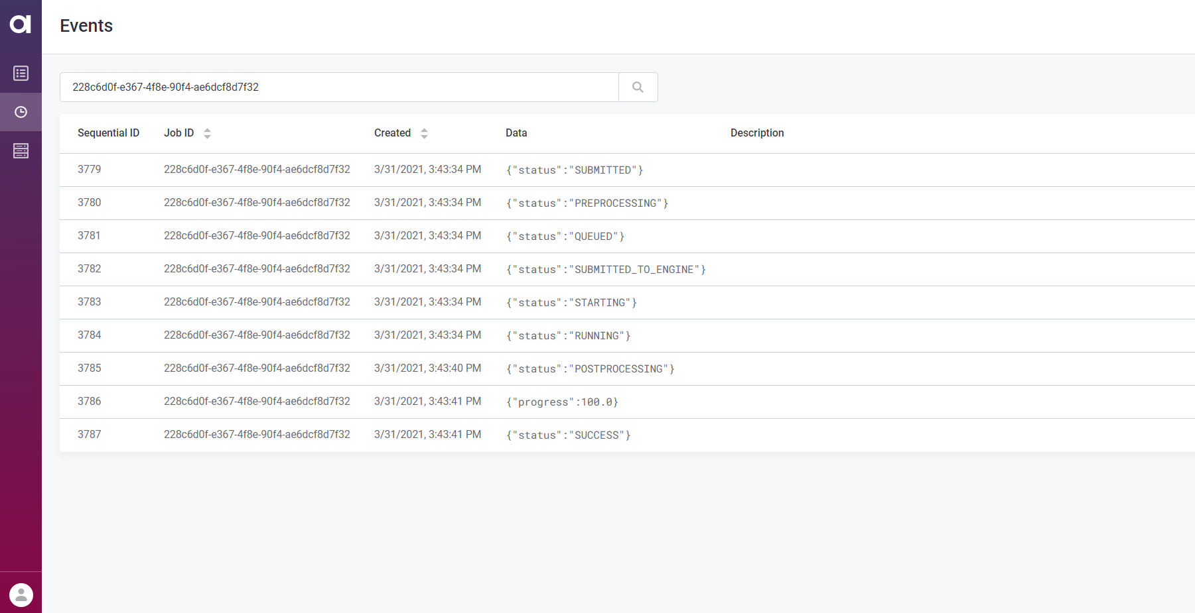Open the Events clock sidebar icon
This screenshot has width=1195, height=613.
[x=21, y=112]
